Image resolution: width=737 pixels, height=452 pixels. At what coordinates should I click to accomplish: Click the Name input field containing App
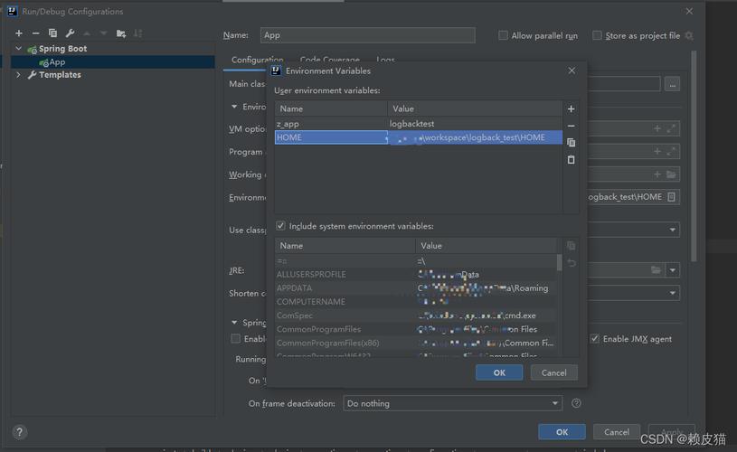pos(367,35)
